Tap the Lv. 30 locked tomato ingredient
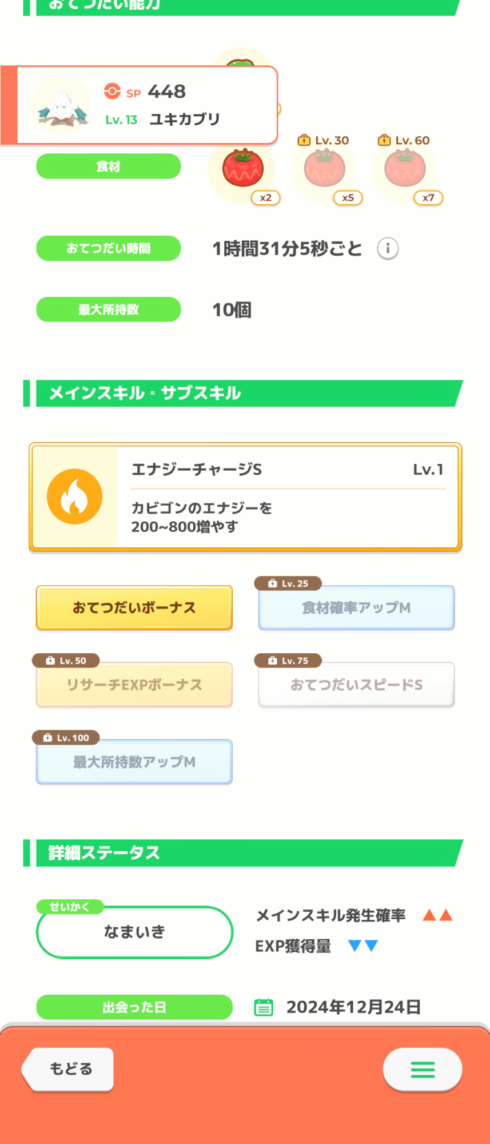This screenshot has height=1144, width=490. click(x=324, y=169)
